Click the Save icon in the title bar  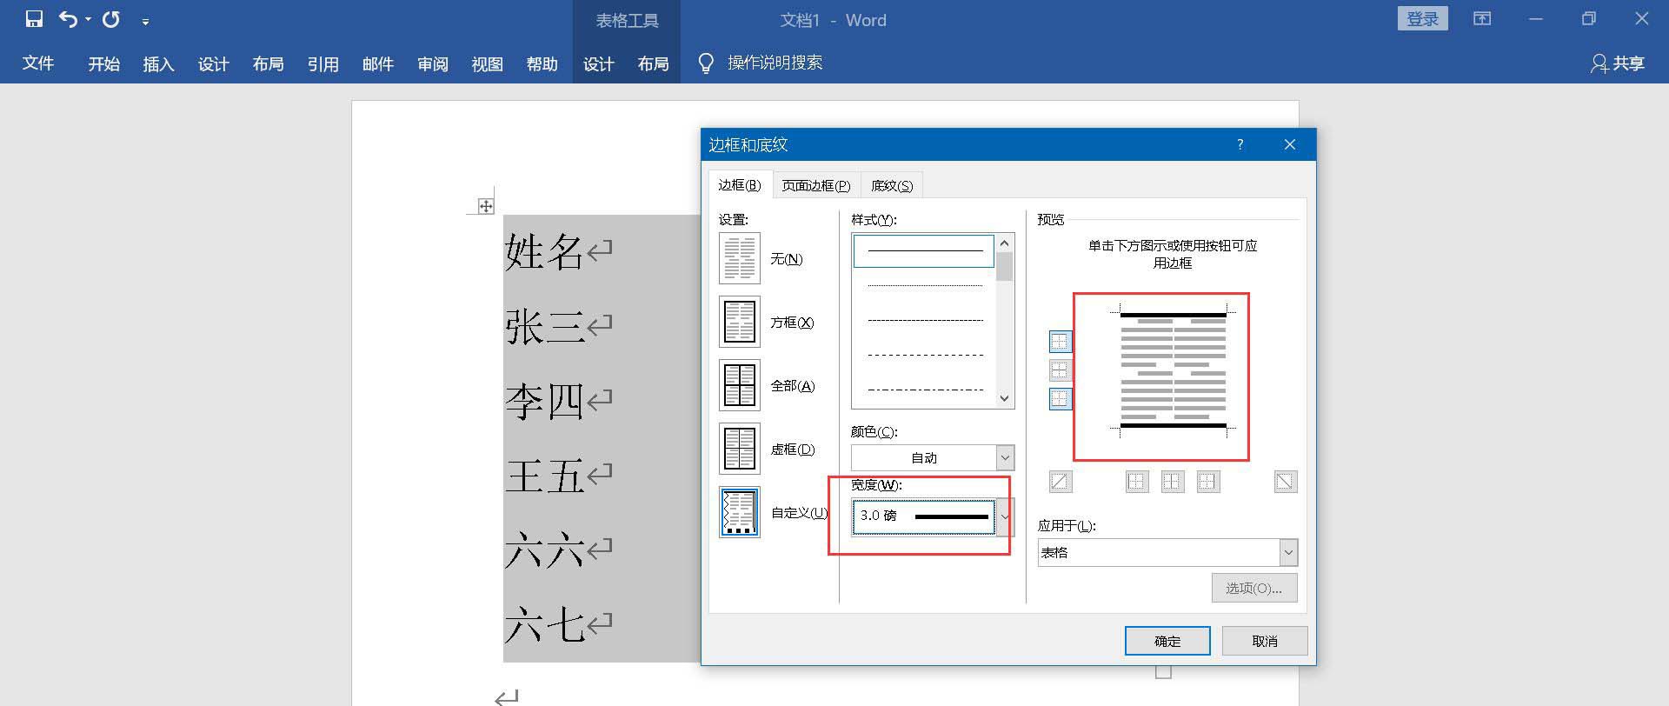coord(34,19)
